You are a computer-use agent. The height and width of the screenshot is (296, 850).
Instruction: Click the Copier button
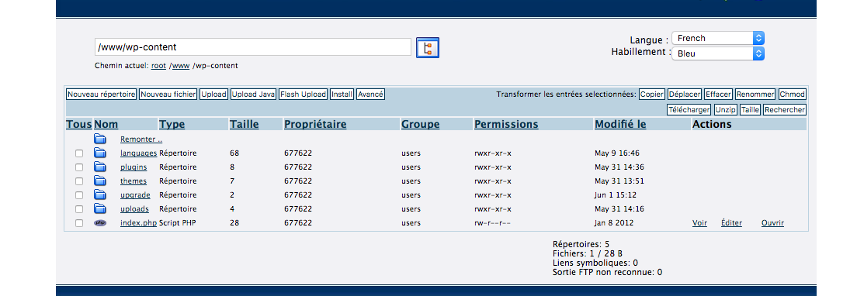pyautogui.click(x=652, y=95)
